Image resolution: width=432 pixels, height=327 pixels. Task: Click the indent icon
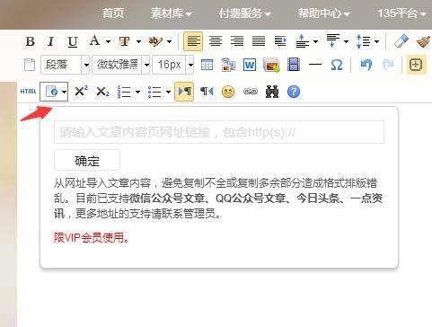click(x=280, y=41)
